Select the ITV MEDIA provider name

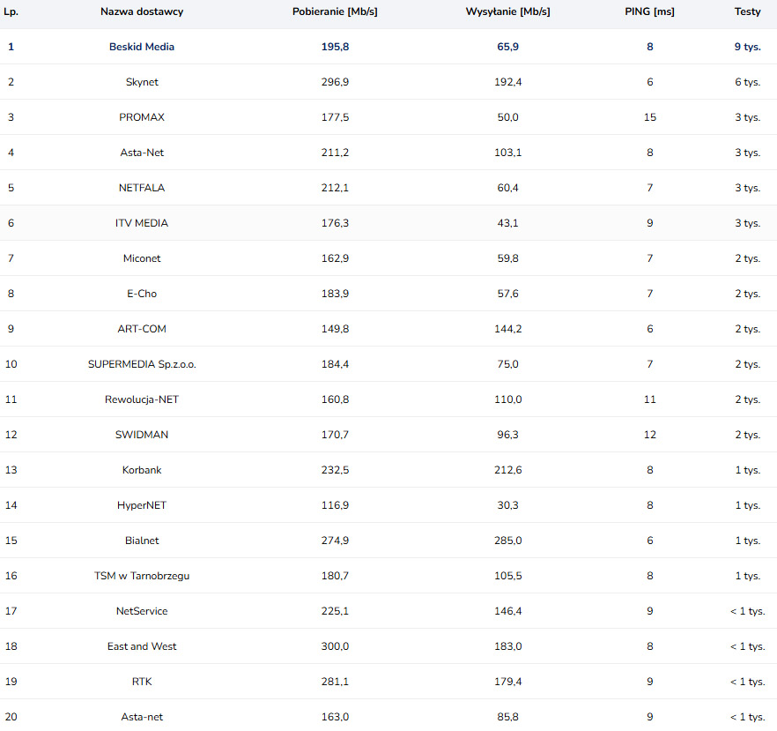pos(142,223)
